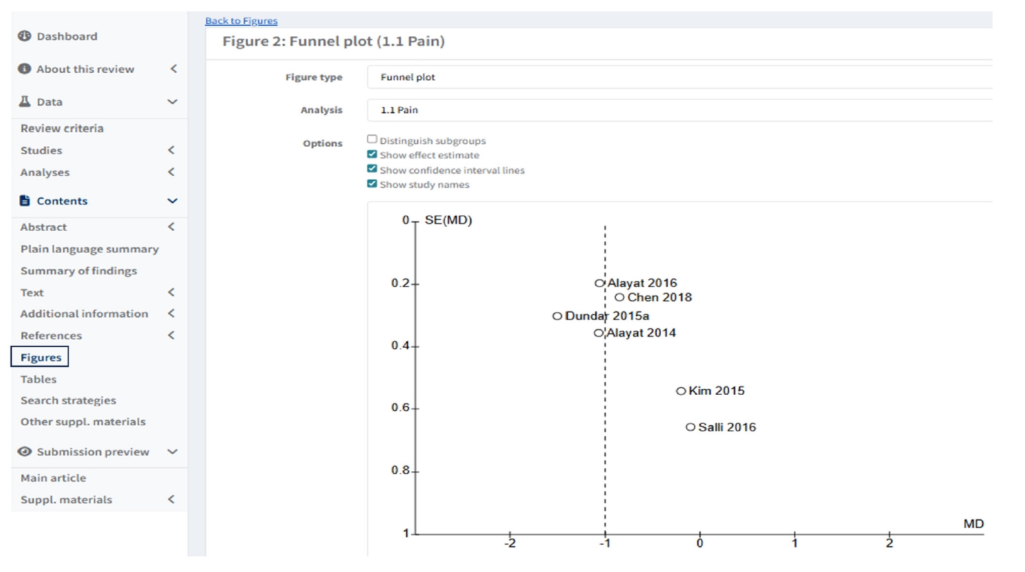The image size is (1025, 572).
Task: Click the Dashboard gauge icon
Action: tap(24, 36)
